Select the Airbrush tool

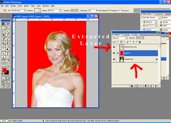click(x=3, y=39)
